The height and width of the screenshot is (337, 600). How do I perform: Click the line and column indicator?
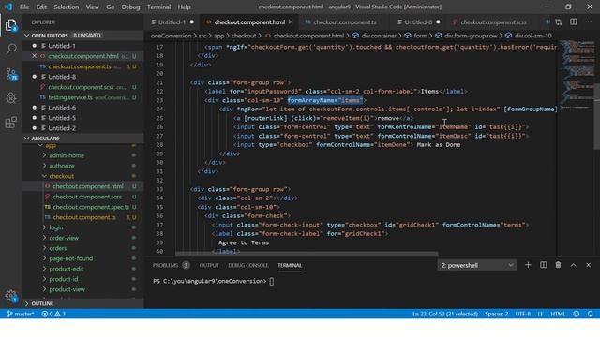tap(445, 314)
